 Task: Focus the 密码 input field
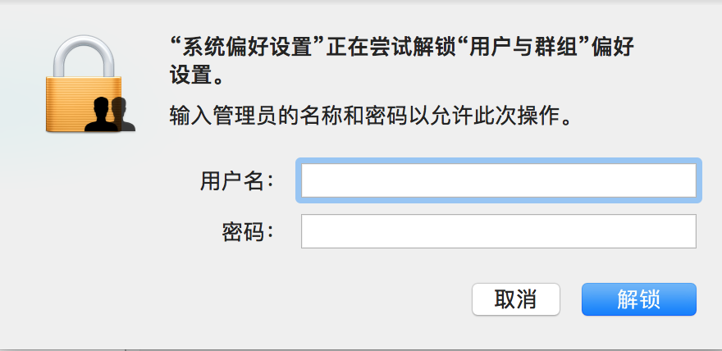(498, 231)
